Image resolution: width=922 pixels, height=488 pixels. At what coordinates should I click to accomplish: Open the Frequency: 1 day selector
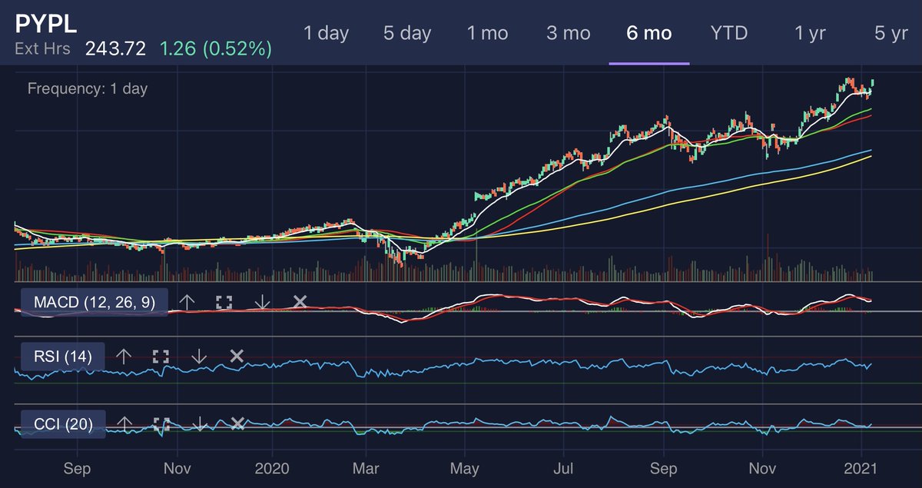[x=87, y=88]
